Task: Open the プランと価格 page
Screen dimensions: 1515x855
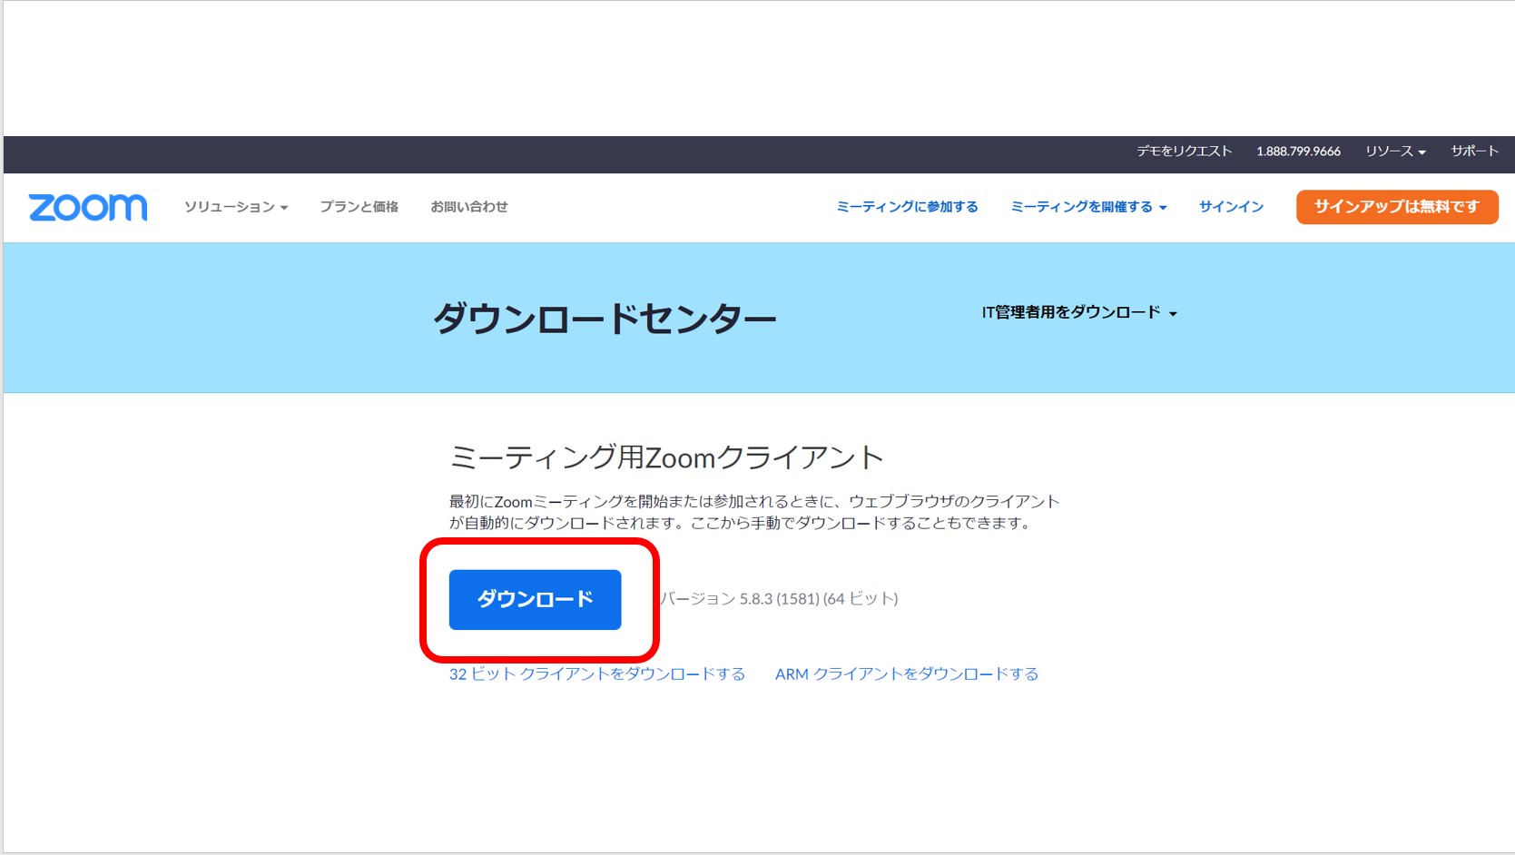Action: coord(359,207)
